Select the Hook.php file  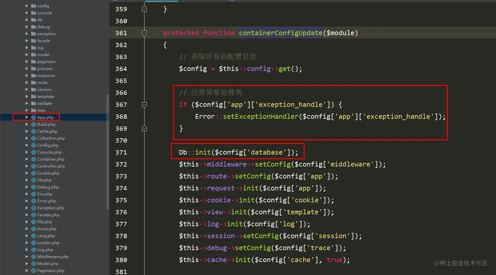(47, 229)
